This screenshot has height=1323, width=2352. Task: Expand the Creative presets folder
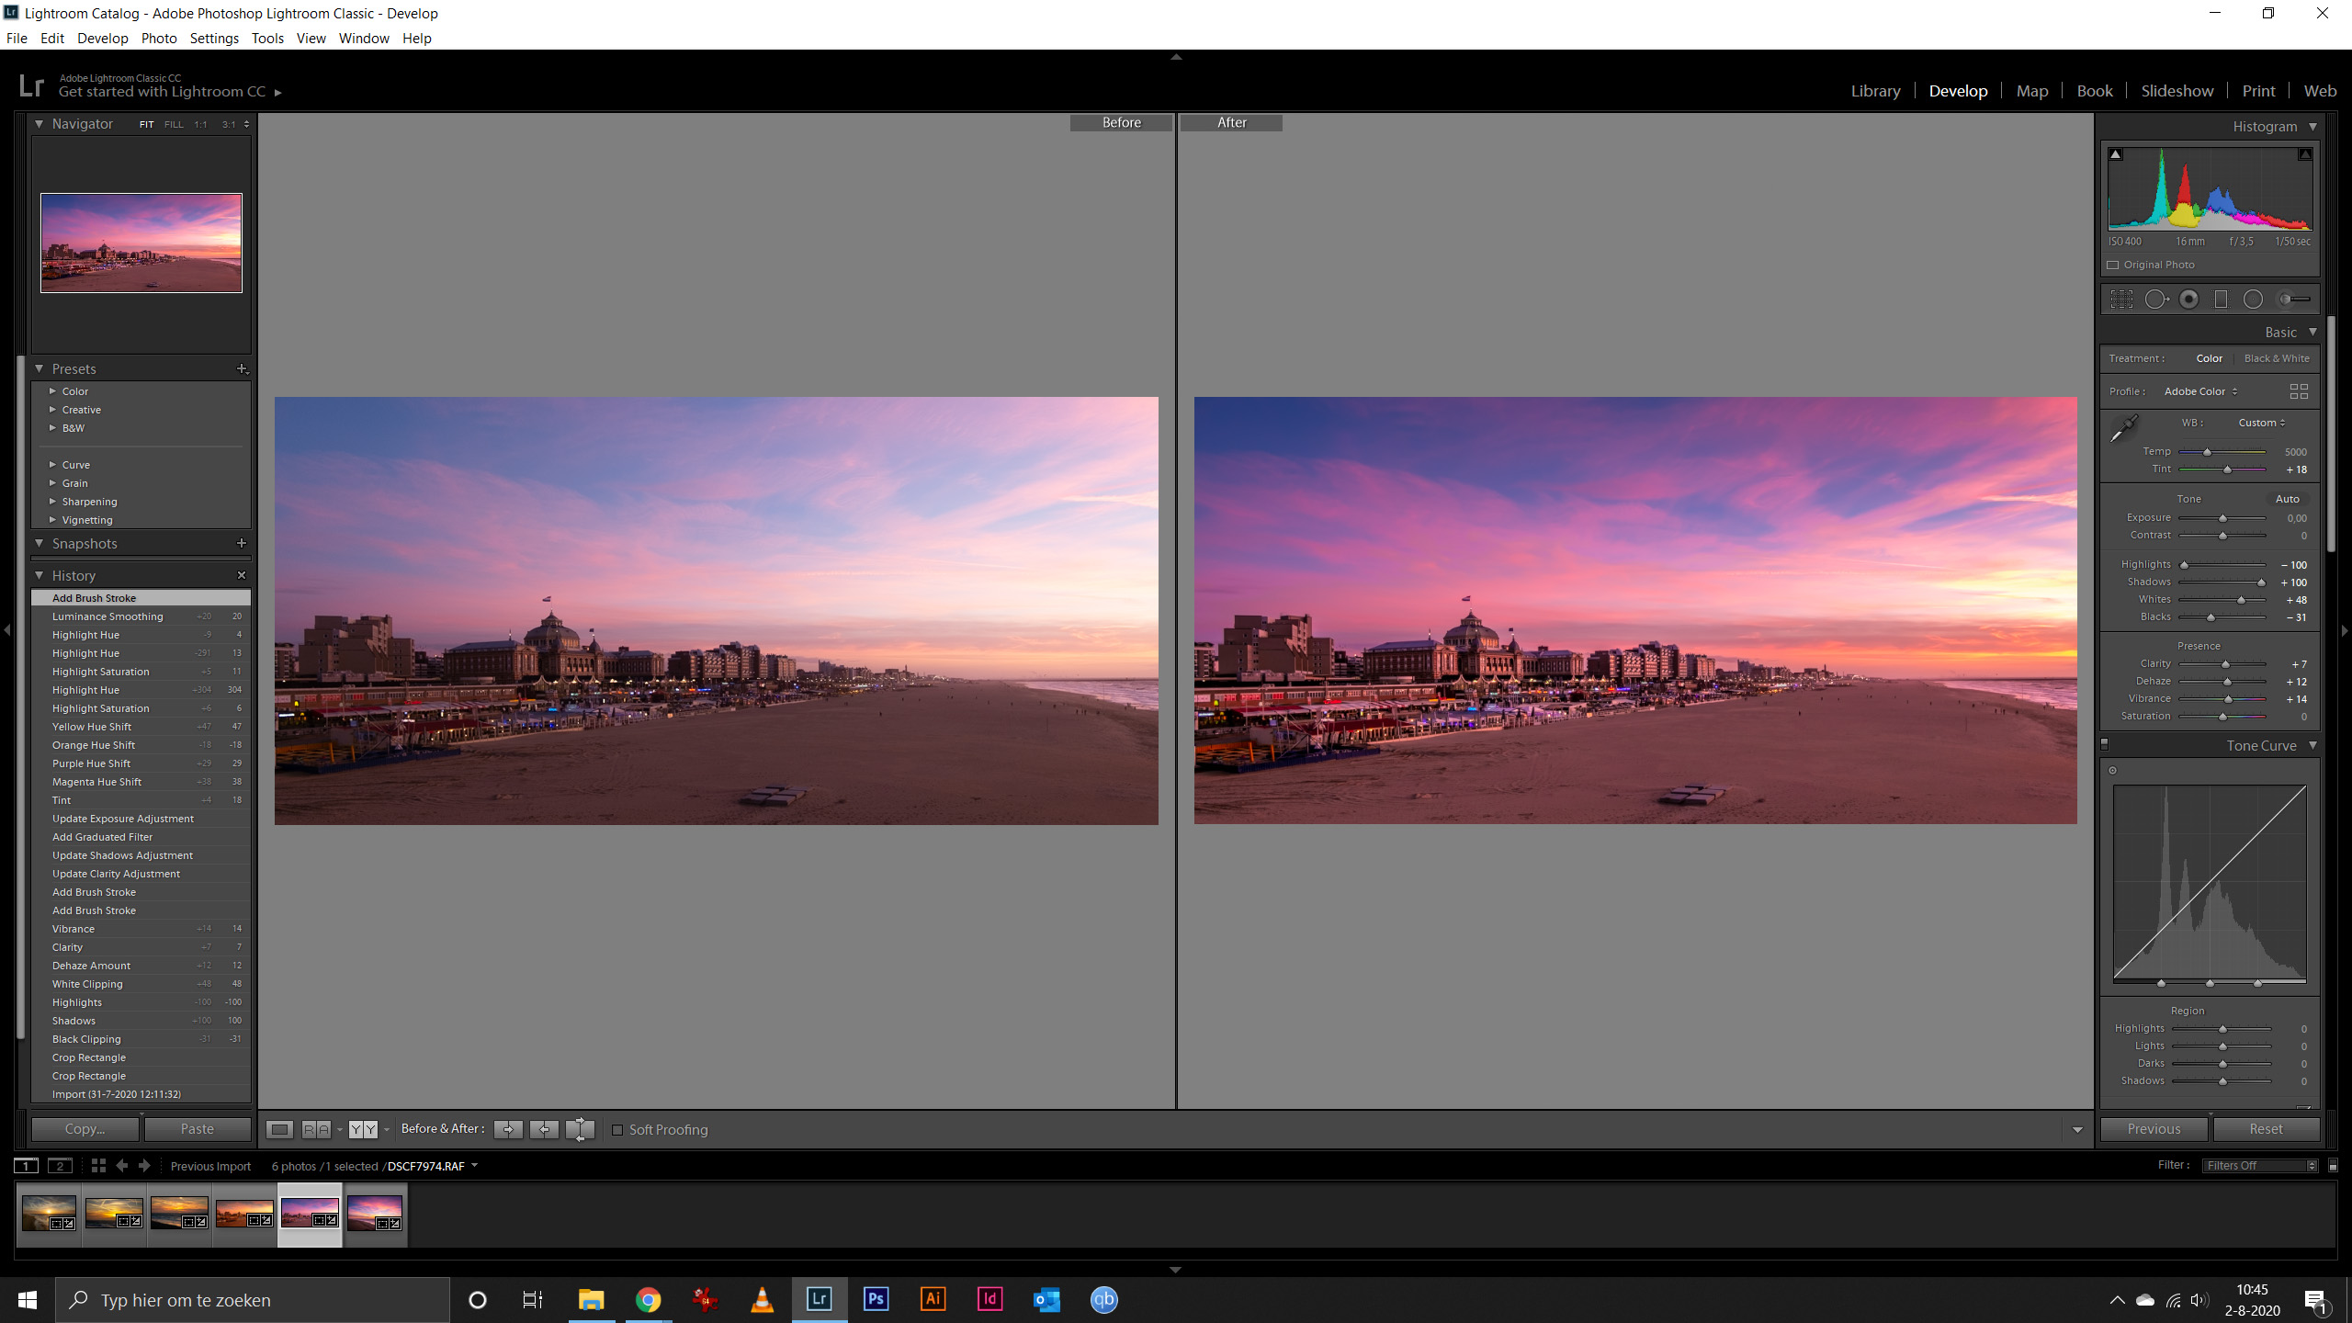click(53, 410)
